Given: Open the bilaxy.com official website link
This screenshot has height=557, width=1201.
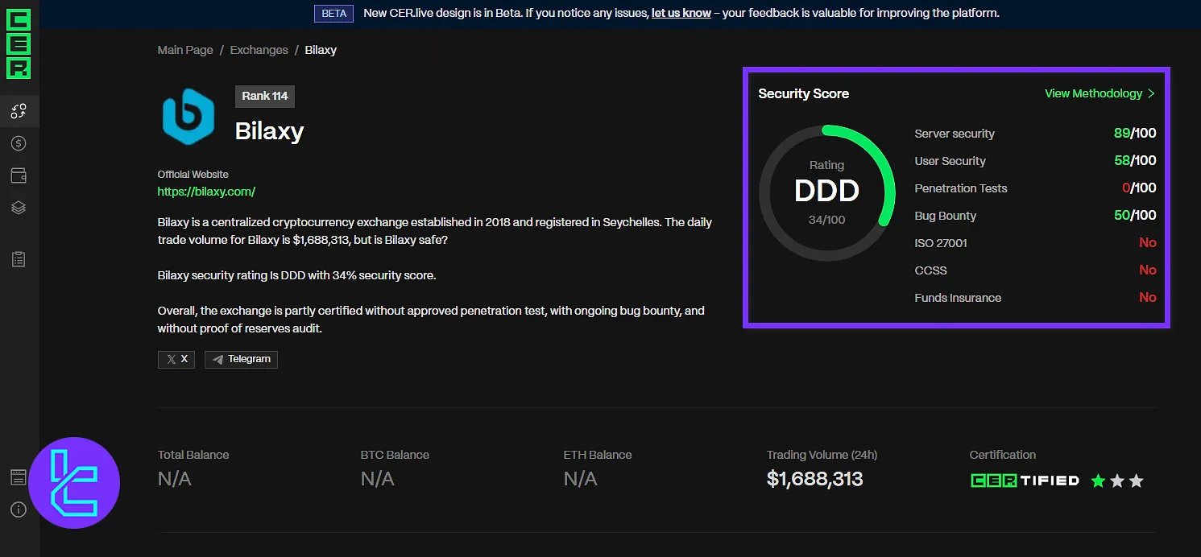Looking at the screenshot, I should [x=206, y=192].
